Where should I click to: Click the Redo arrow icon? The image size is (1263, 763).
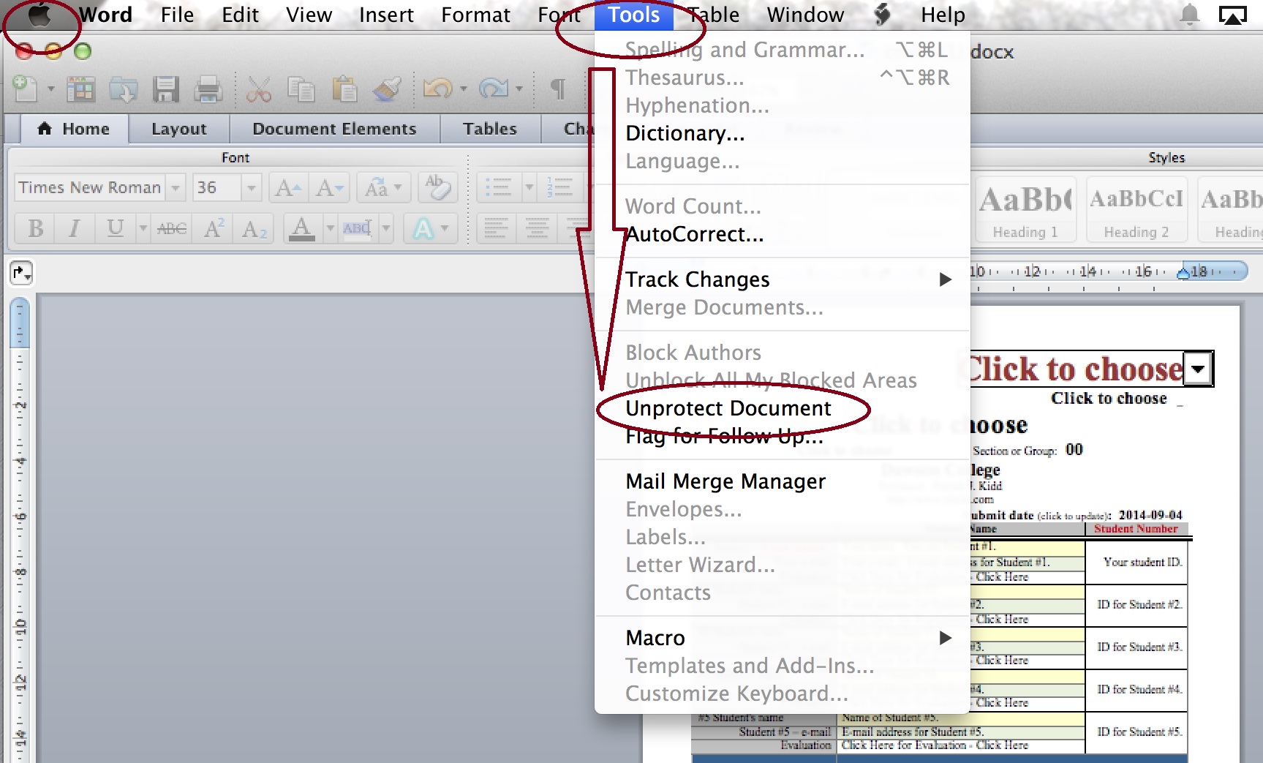494,89
